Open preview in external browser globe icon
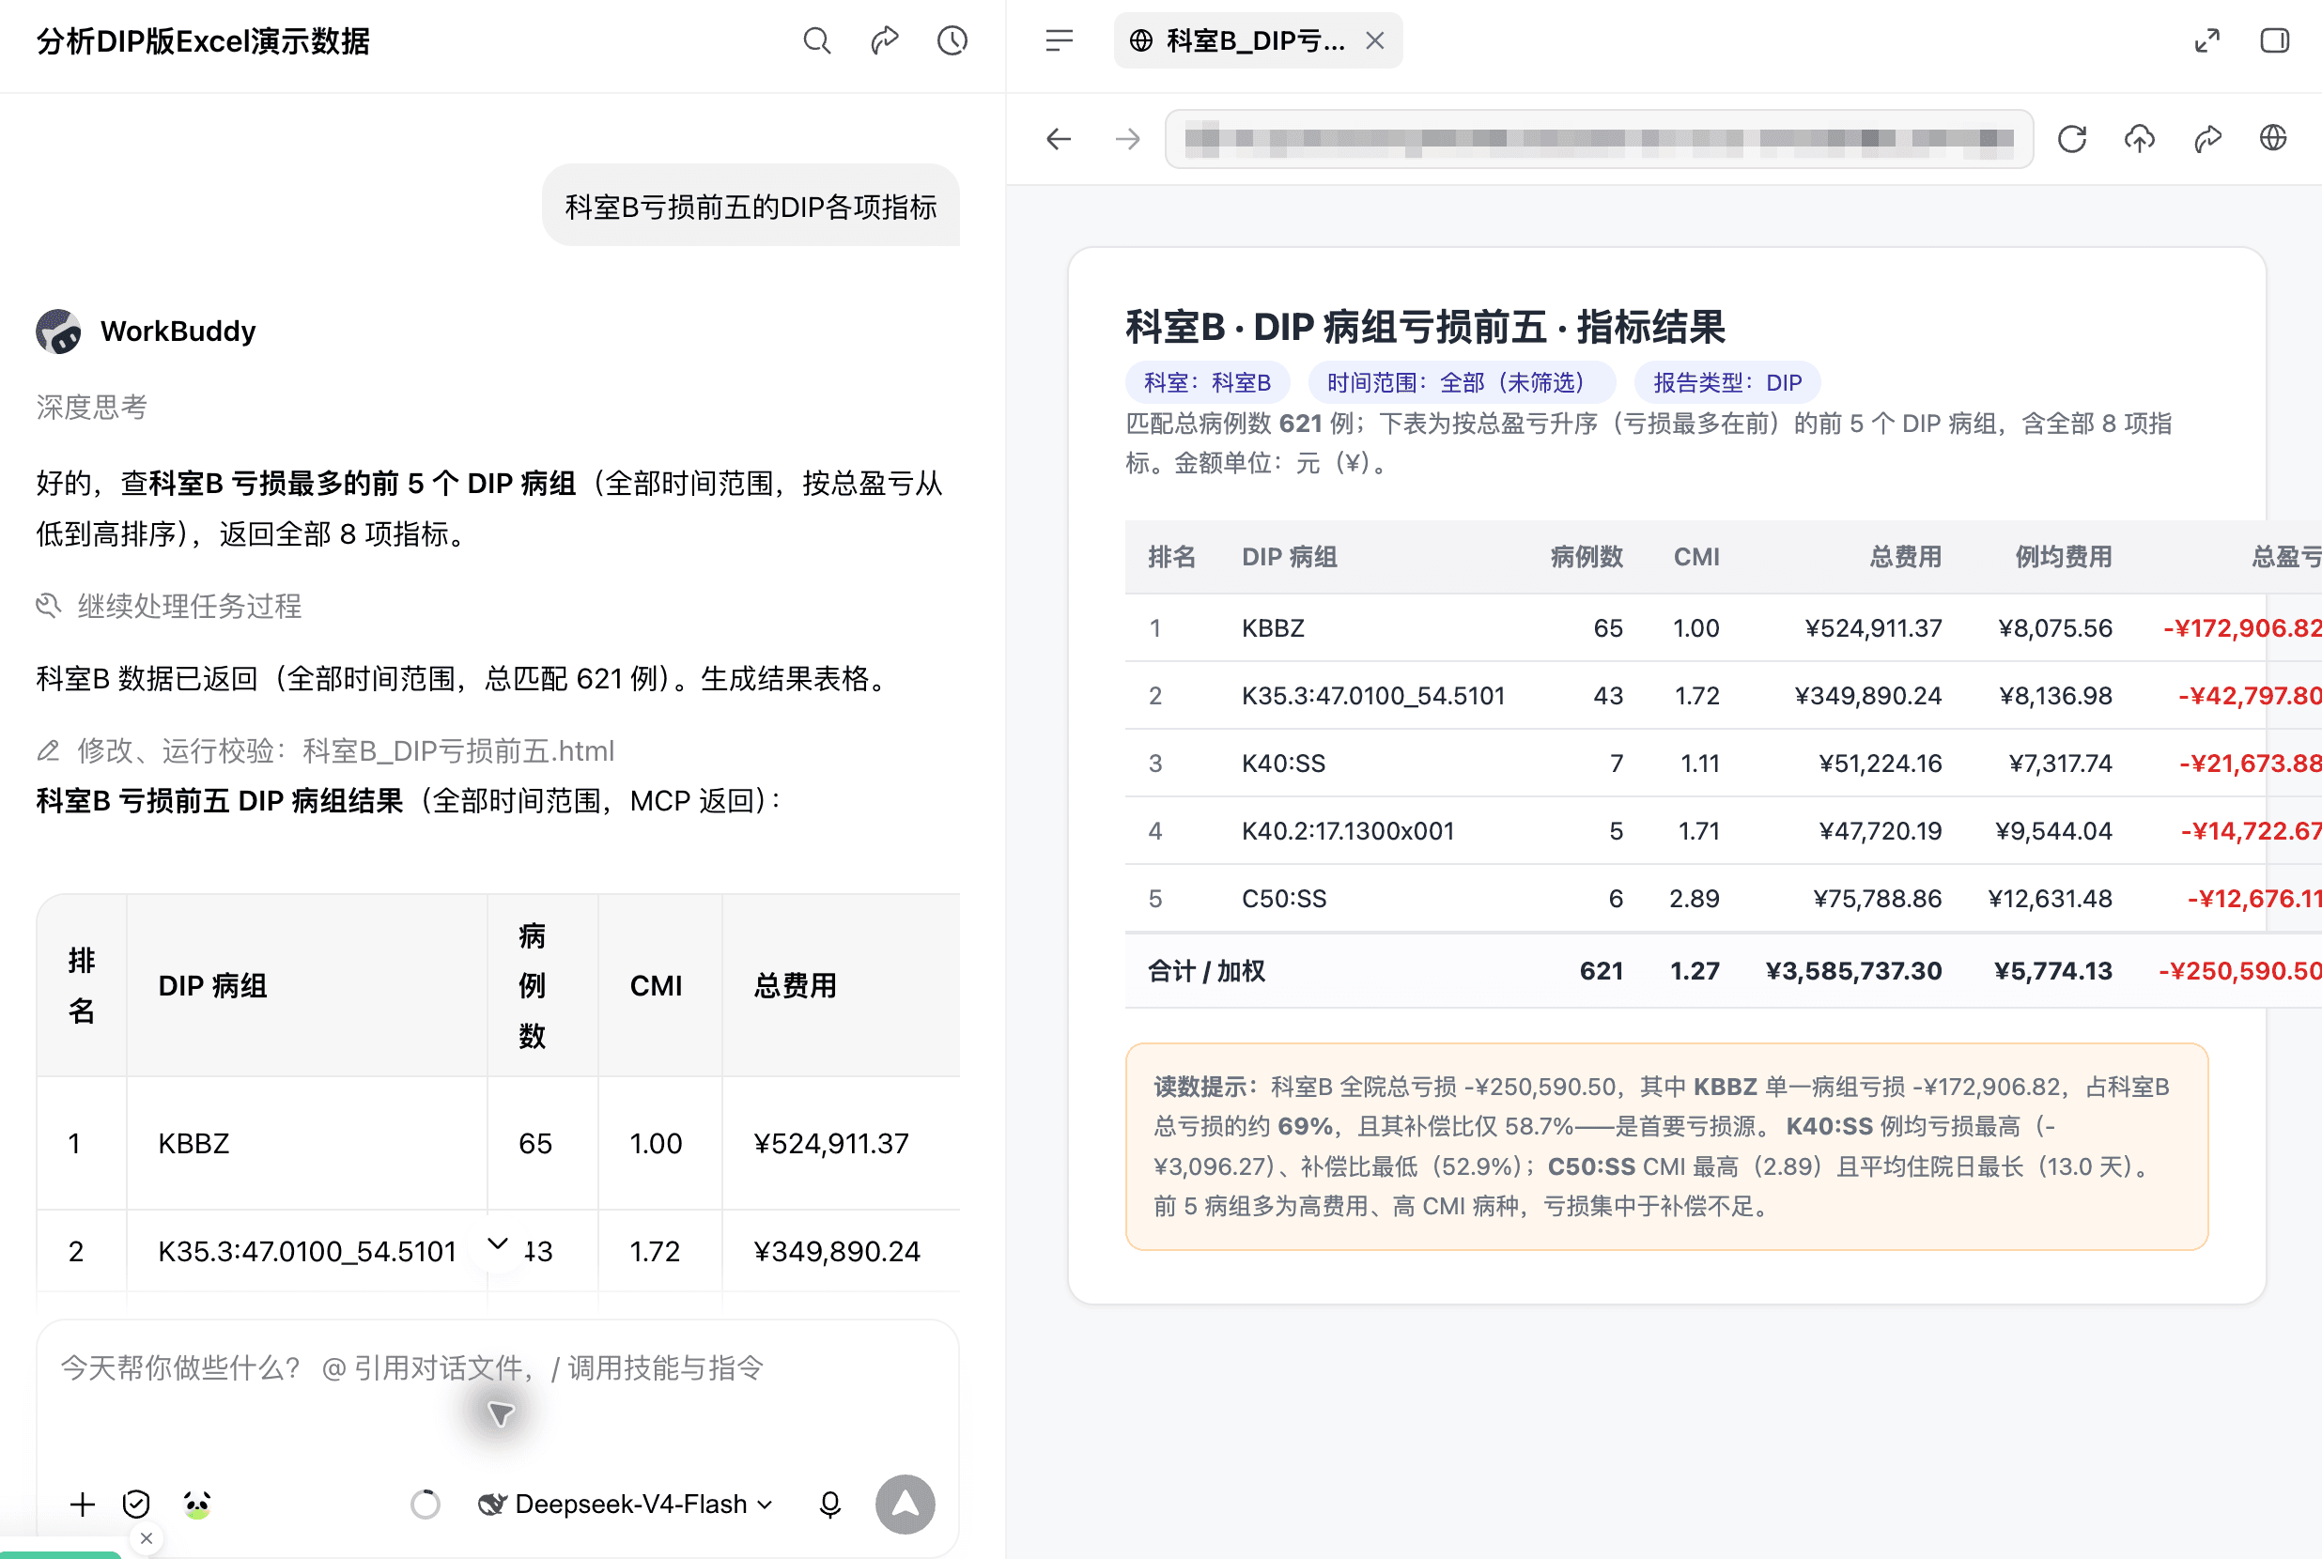 click(2273, 139)
